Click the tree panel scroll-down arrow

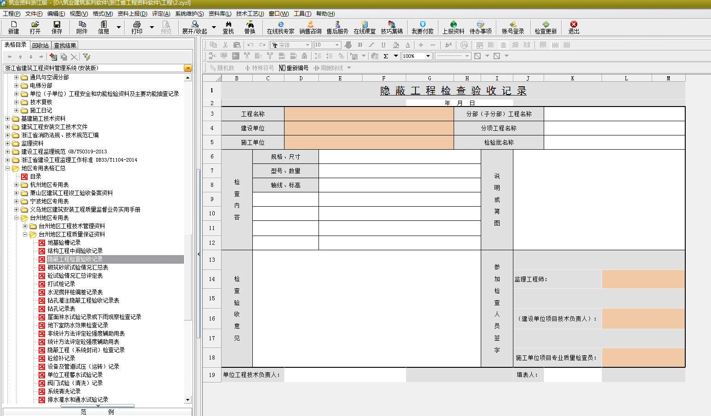point(188,400)
